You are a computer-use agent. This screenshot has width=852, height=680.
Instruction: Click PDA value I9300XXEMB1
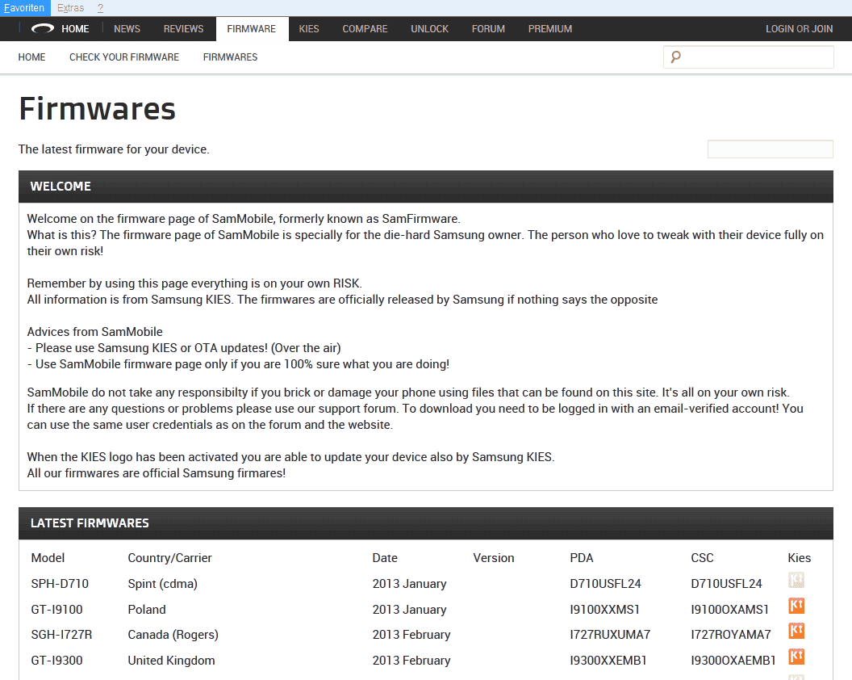[x=608, y=661]
